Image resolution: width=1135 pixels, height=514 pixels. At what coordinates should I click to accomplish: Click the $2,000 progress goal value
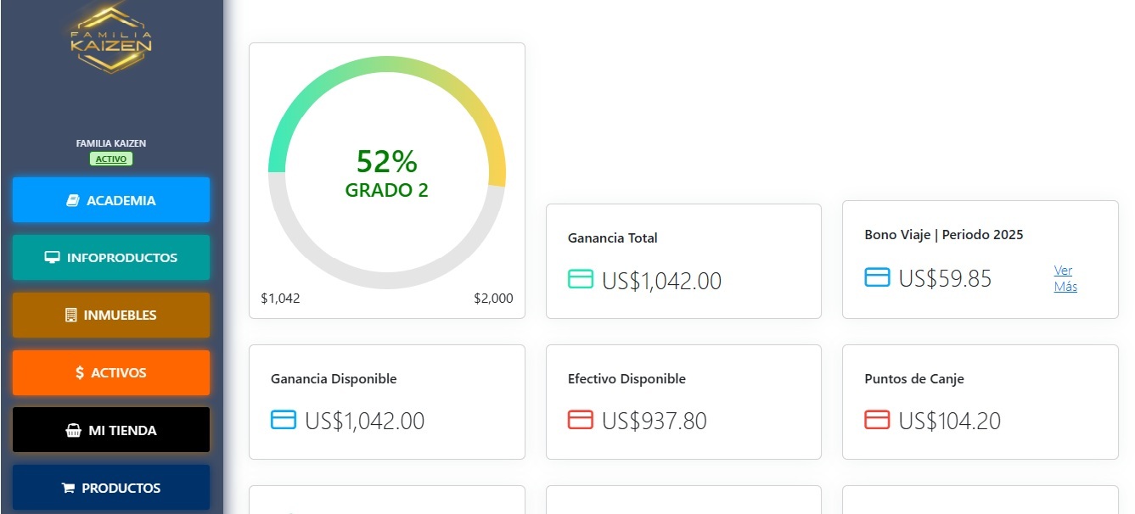click(x=493, y=299)
